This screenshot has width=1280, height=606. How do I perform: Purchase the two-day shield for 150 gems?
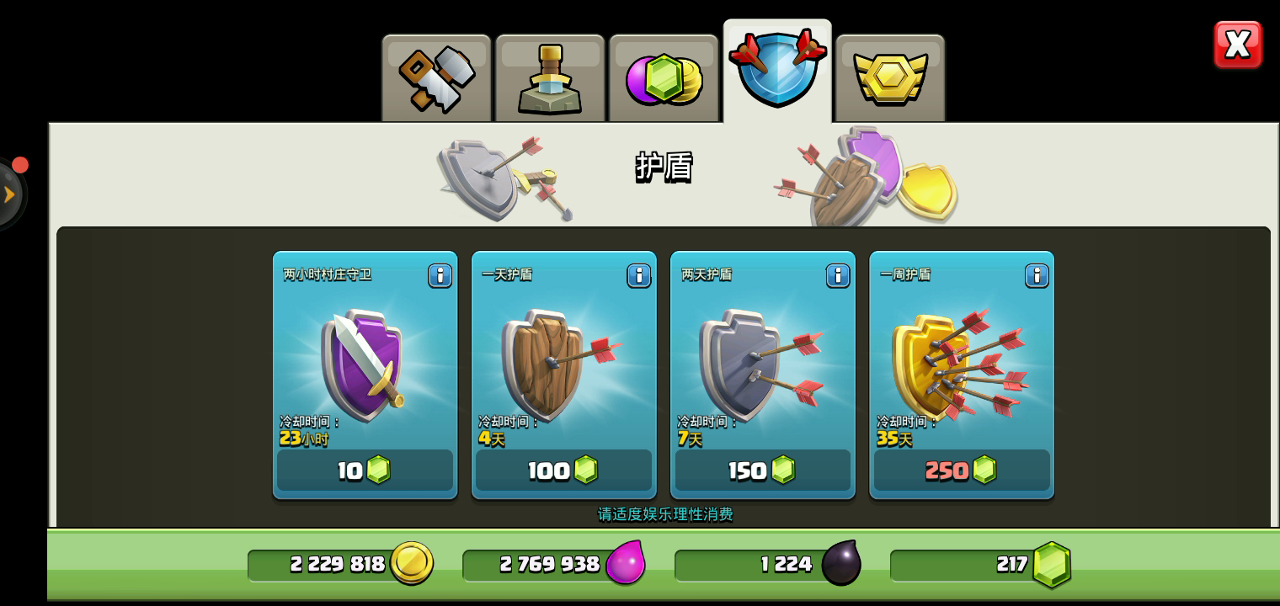[x=762, y=470]
